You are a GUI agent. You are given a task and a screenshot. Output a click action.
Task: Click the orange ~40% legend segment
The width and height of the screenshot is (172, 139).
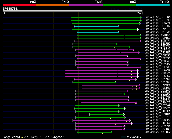(x=53, y=5)
